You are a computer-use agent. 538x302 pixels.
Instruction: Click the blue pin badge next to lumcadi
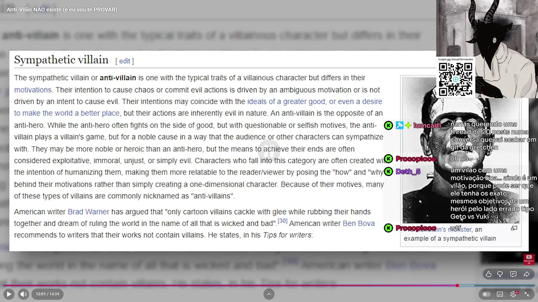399,125
